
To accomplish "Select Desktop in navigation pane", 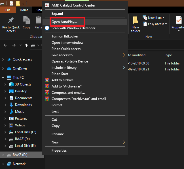I will coord(21,91).
